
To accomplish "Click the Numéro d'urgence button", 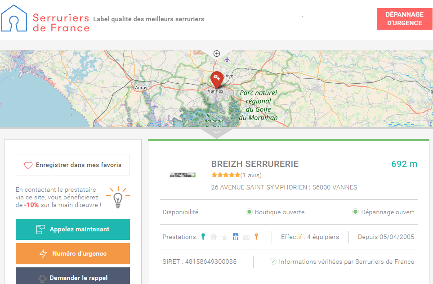I will point(73,253).
